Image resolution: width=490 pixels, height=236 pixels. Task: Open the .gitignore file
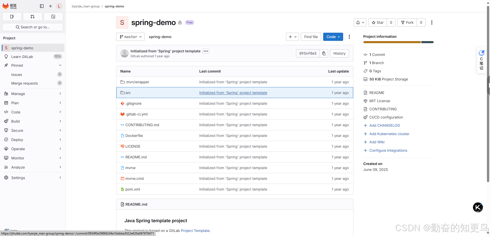pyautogui.click(x=133, y=103)
